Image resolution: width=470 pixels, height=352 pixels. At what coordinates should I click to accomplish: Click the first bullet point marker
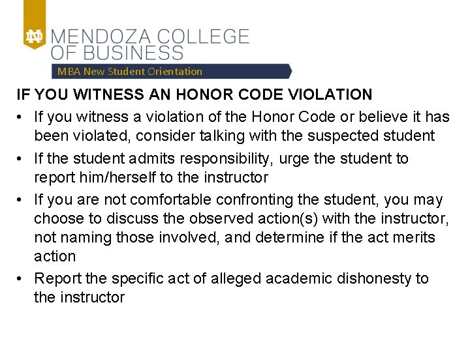(x=21, y=117)
